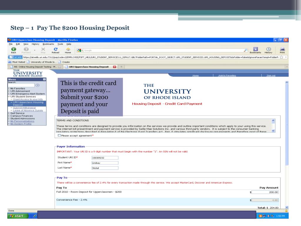Expand the Campus Finances menu folder
301x226 pixels.
9,116
